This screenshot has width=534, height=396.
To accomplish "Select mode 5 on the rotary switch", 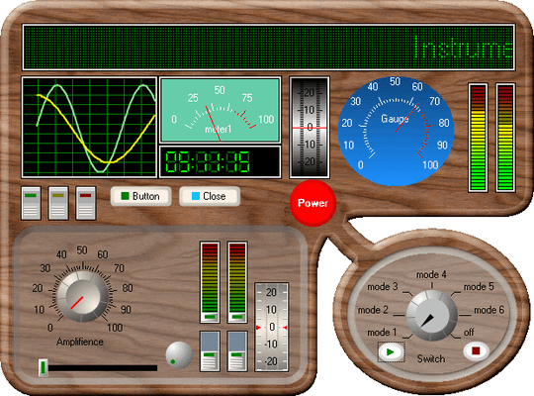I will pos(479,287).
